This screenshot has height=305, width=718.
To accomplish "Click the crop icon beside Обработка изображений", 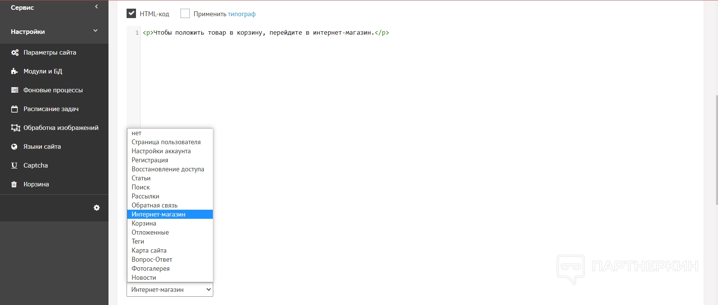I will [15, 128].
